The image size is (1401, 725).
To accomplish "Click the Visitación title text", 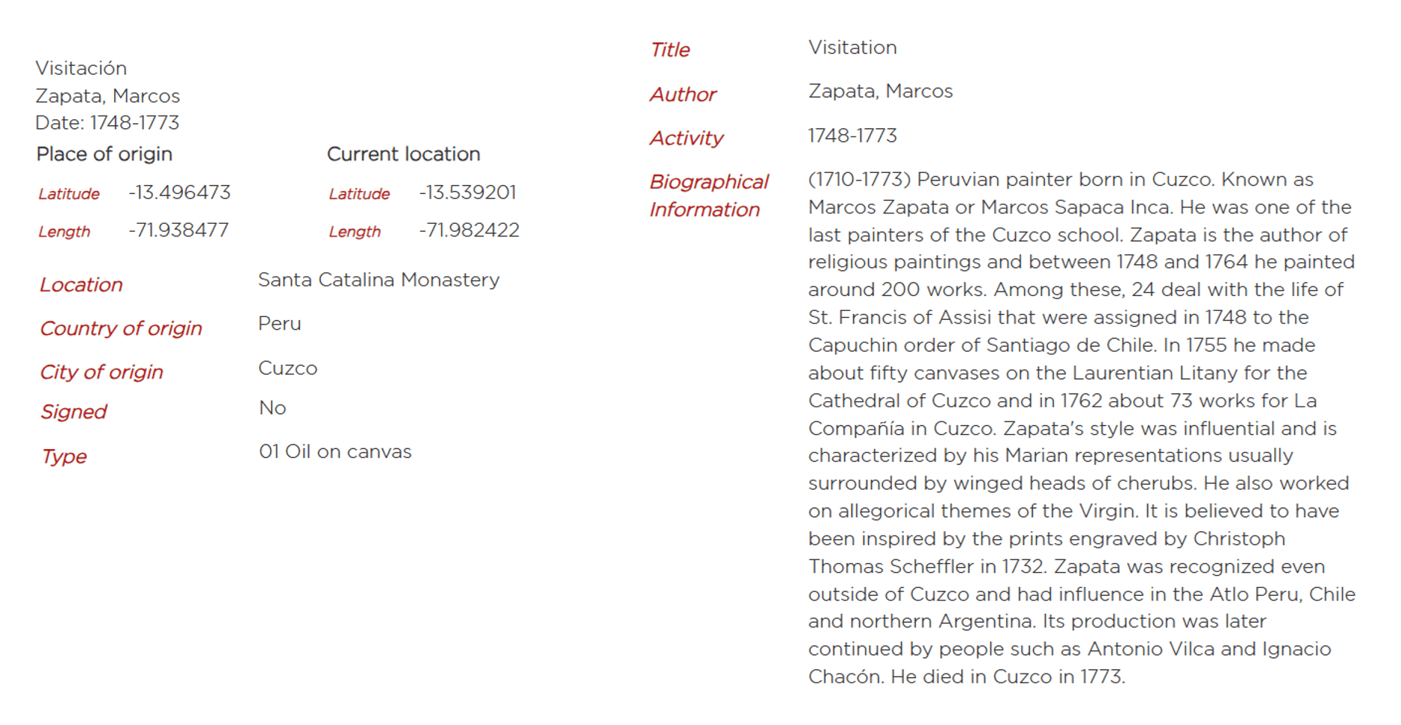I will coord(81,69).
